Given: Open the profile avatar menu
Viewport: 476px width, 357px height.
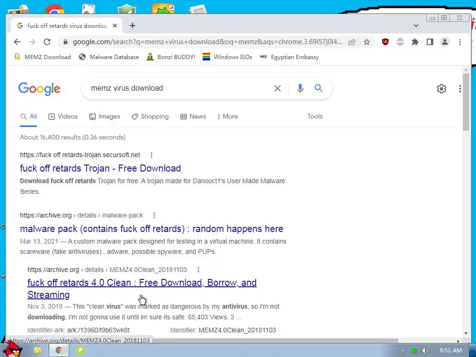Looking at the screenshot, I should tap(445, 42).
